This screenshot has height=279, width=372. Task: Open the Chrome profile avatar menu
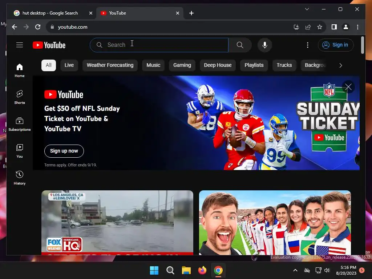[x=346, y=27]
